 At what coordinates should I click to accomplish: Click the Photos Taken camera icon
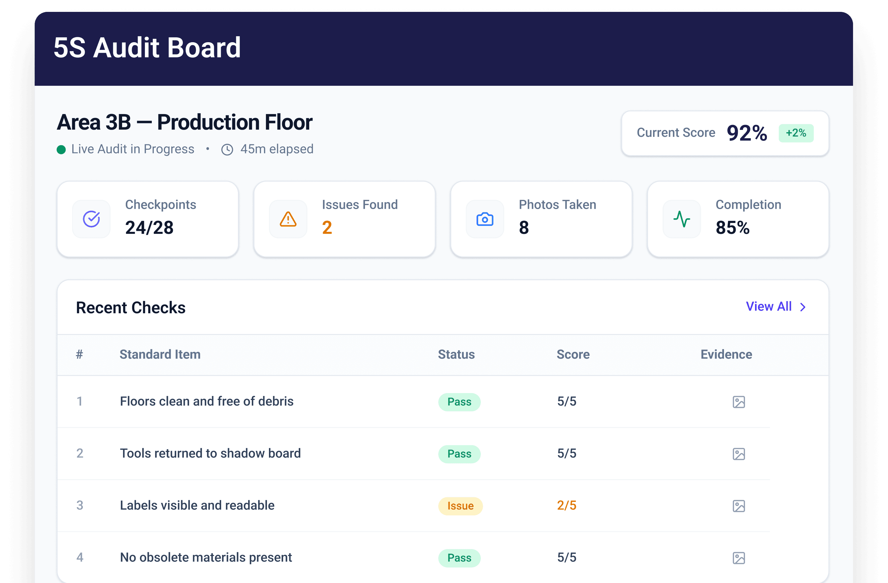pos(485,219)
